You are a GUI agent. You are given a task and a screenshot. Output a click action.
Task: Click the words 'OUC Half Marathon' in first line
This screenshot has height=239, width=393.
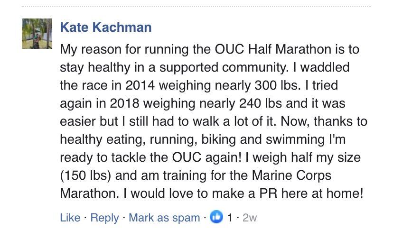click(273, 49)
